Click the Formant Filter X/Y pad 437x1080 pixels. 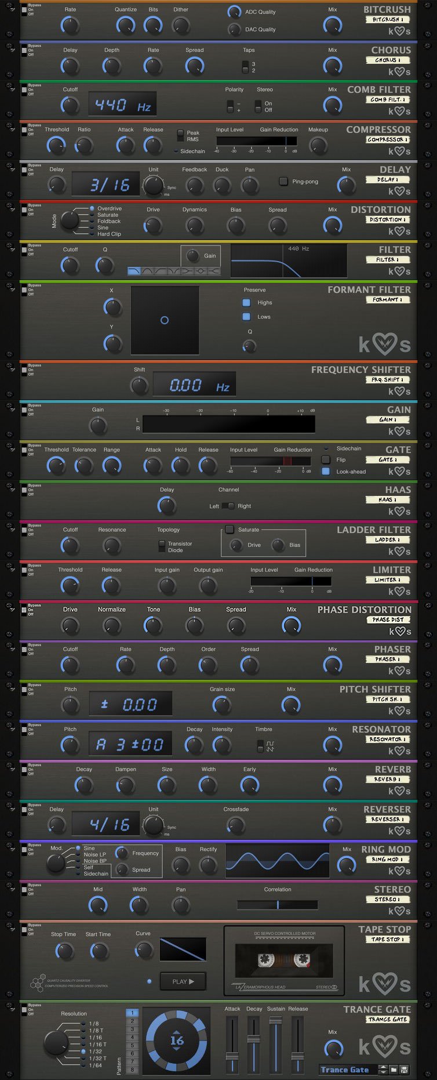(x=165, y=320)
